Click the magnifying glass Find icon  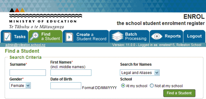coord(34,36)
